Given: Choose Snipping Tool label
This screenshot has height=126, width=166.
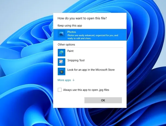Looking at the screenshot, I should [x=76, y=60].
